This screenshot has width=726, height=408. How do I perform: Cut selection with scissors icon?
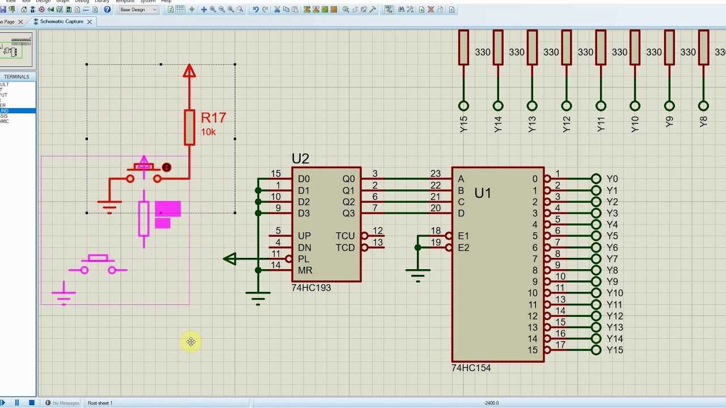(277, 10)
